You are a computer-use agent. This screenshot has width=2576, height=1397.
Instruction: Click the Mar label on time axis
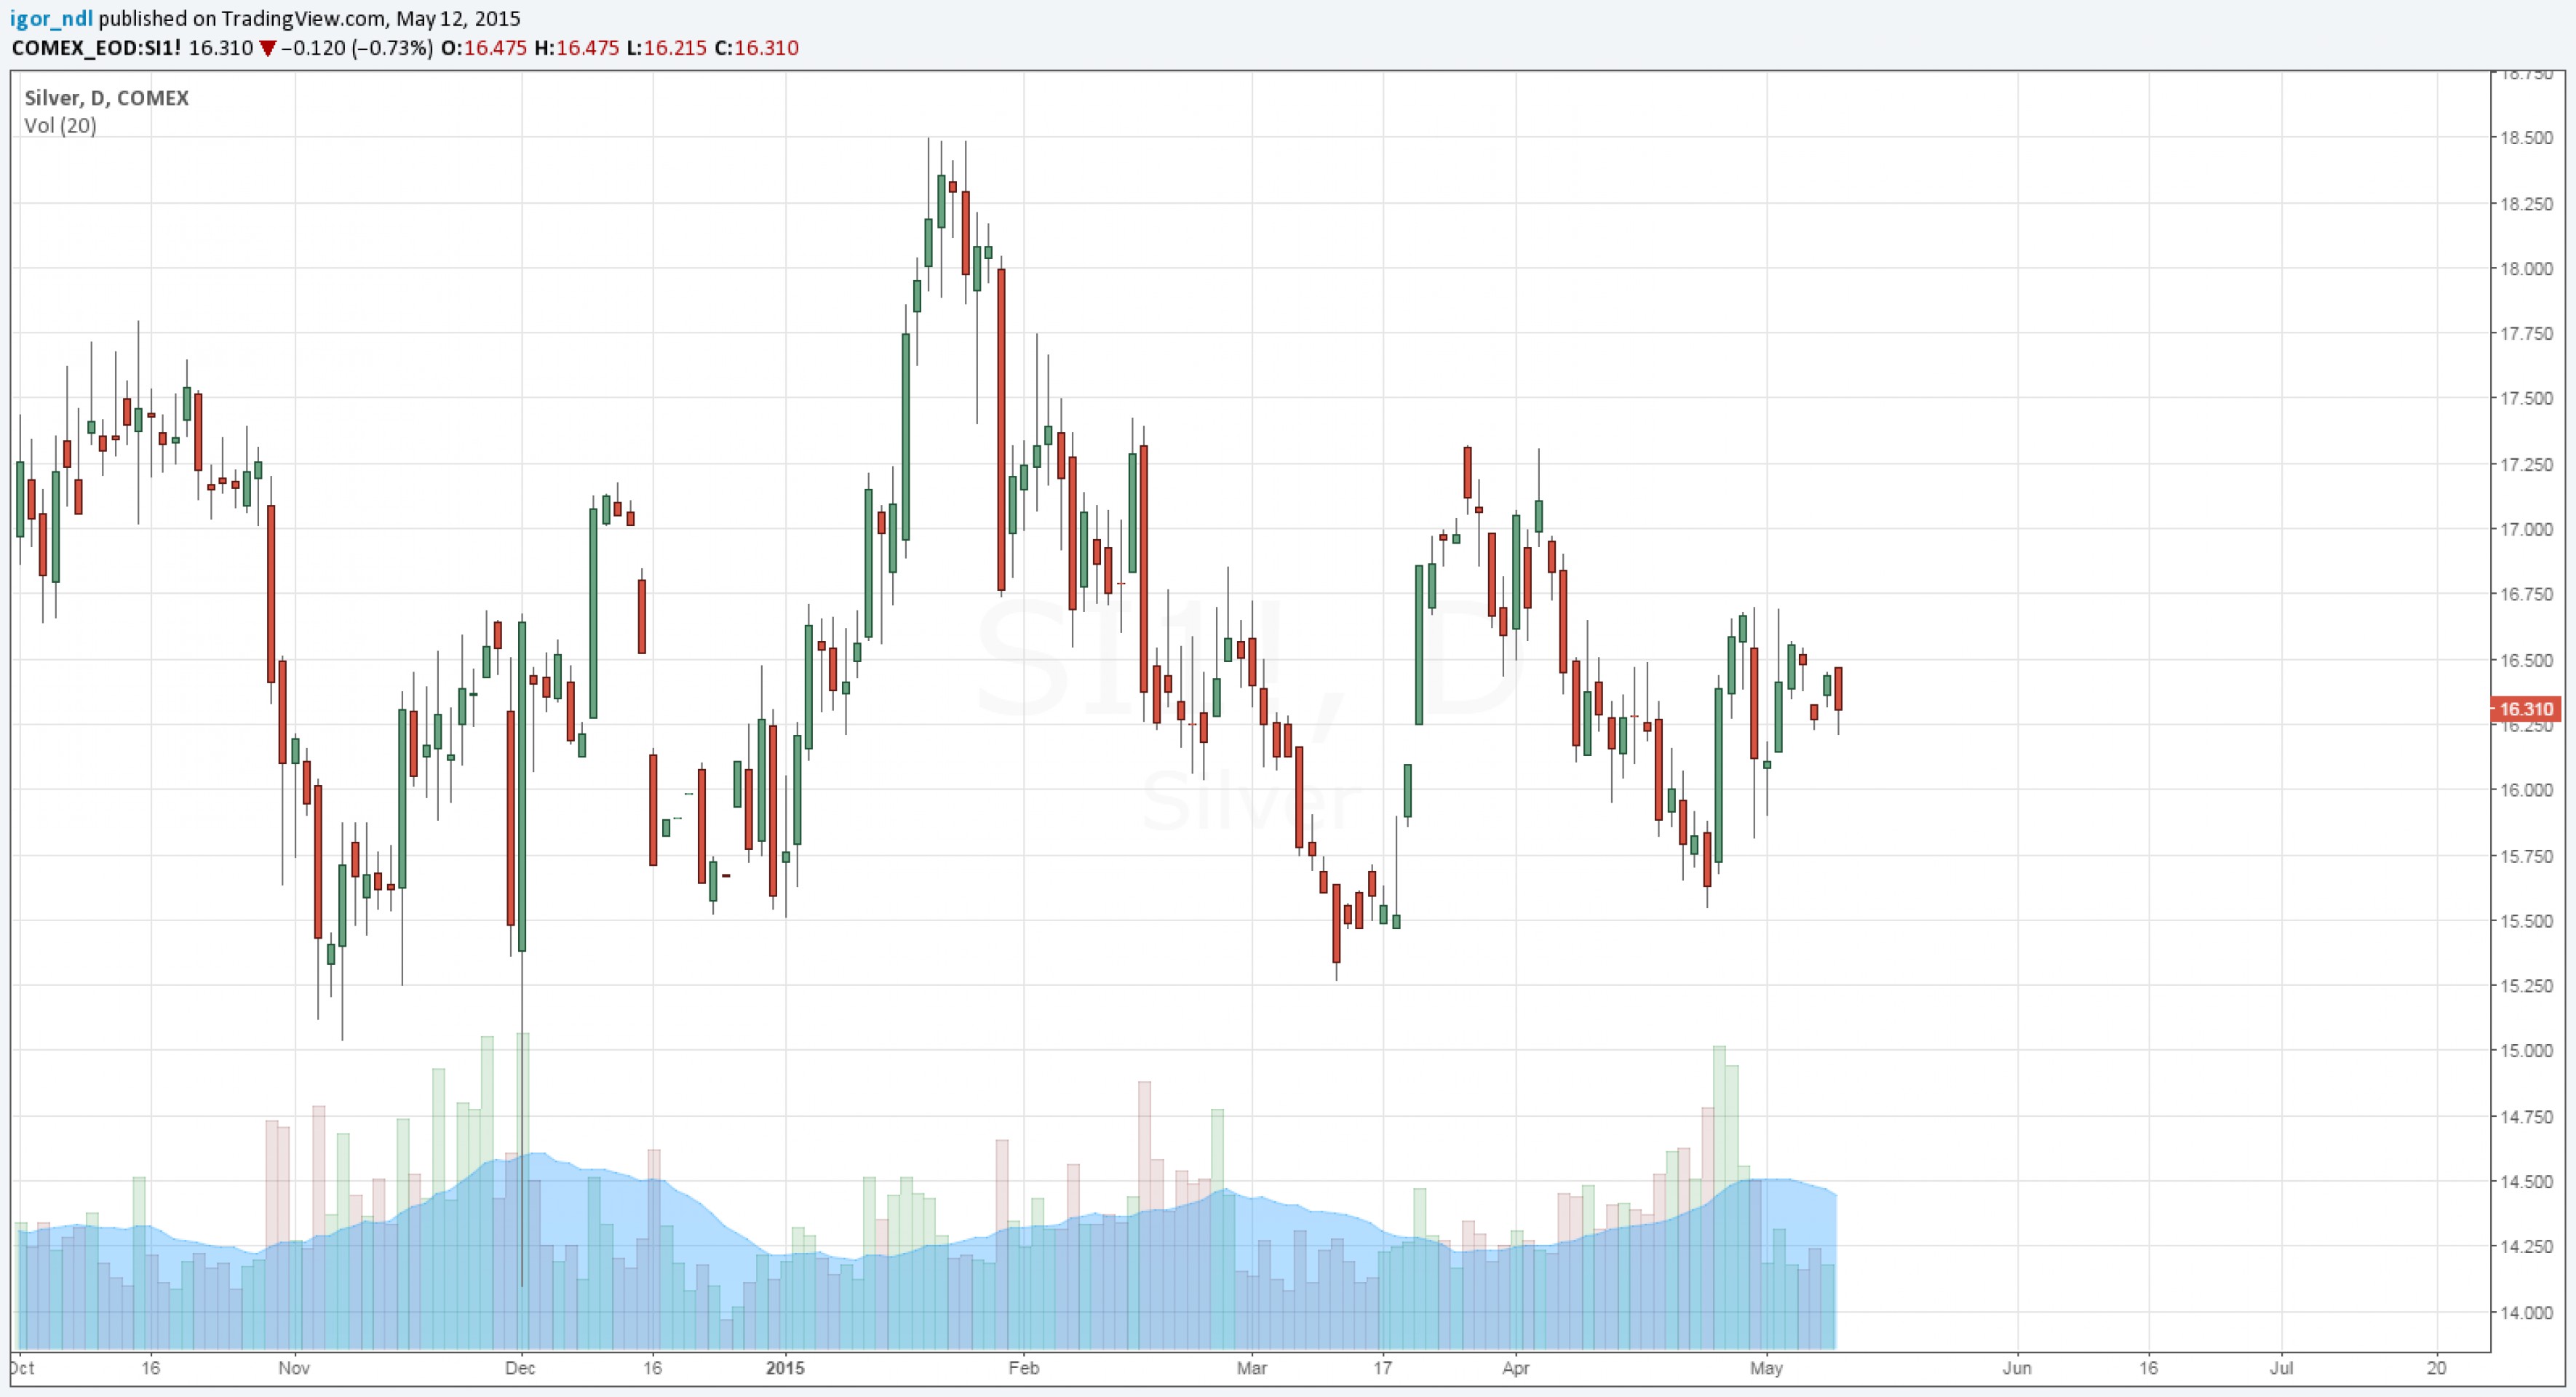[x=1252, y=1367]
